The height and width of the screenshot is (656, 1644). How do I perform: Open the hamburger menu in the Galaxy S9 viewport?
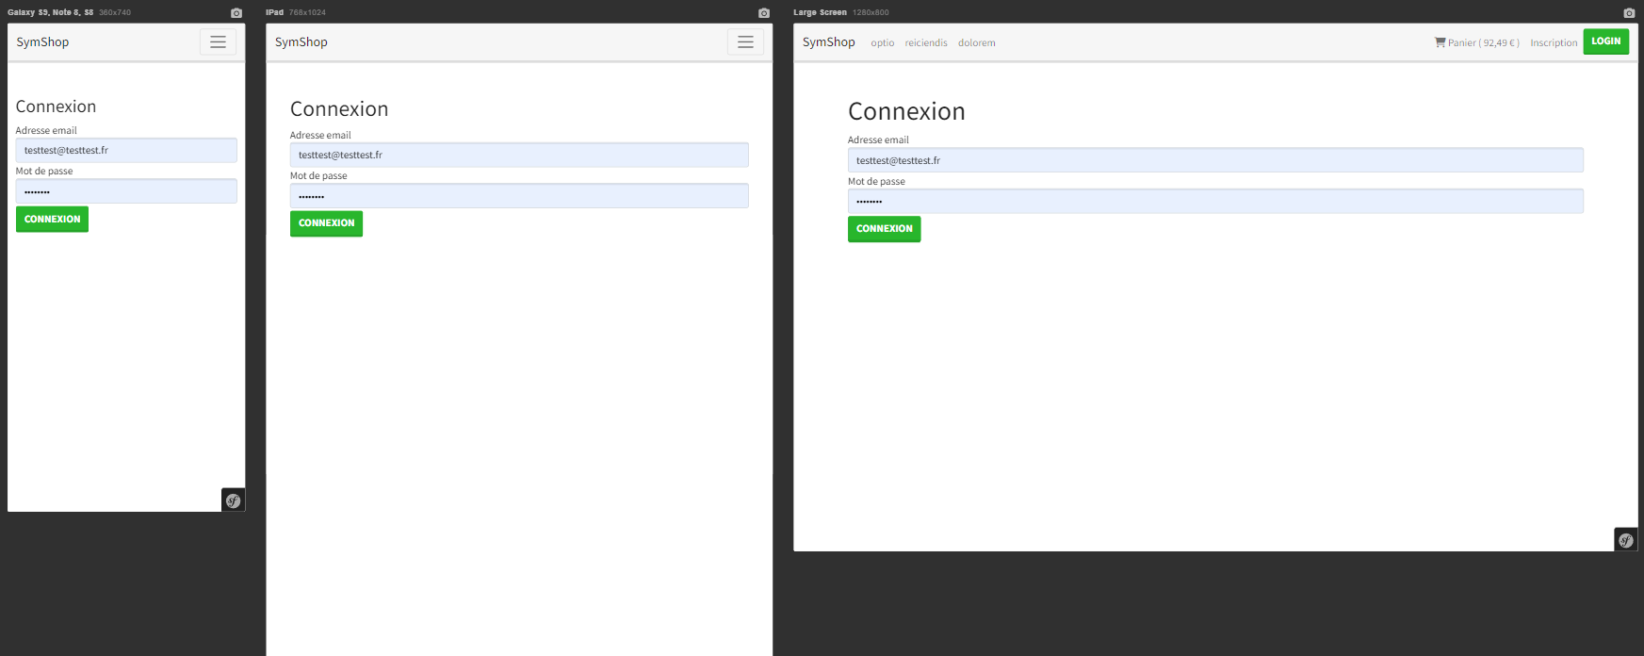[218, 42]
